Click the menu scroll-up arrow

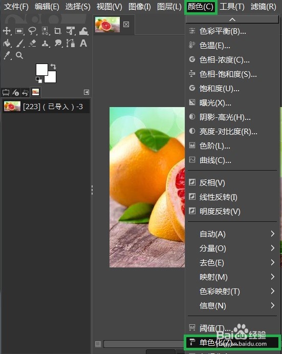[232, 19]
